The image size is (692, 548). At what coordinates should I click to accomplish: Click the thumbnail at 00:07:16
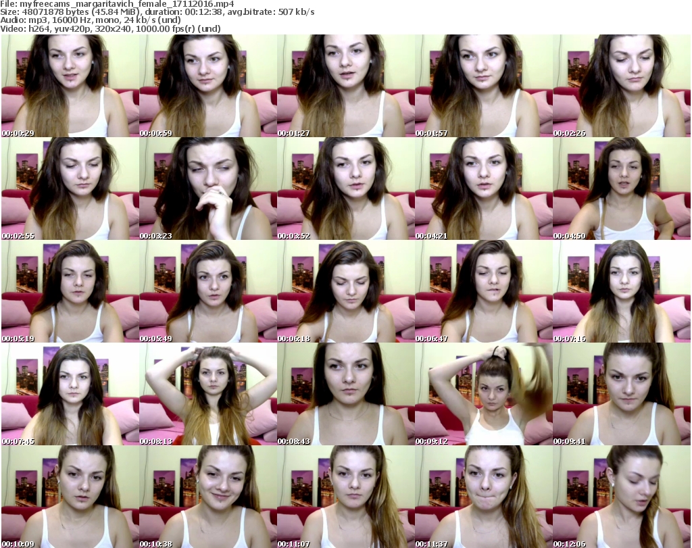(621, 291)
